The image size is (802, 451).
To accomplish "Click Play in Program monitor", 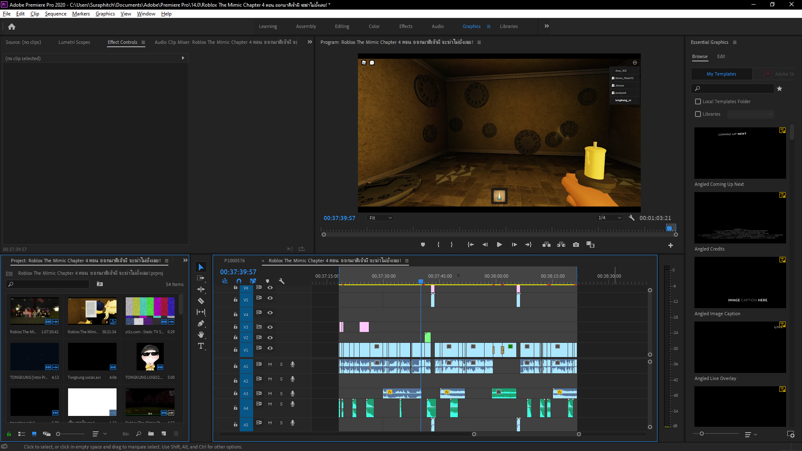I will [499, 245].
